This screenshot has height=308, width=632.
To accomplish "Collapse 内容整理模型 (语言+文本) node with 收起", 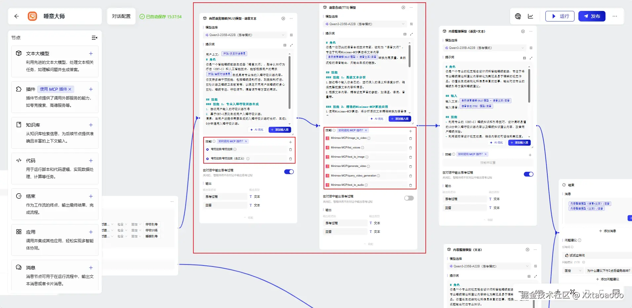I will pyautogui.click(x=488, y=220).
